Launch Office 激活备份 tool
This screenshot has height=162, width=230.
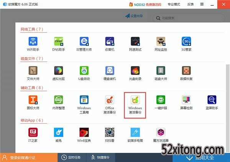pos(110,100)
